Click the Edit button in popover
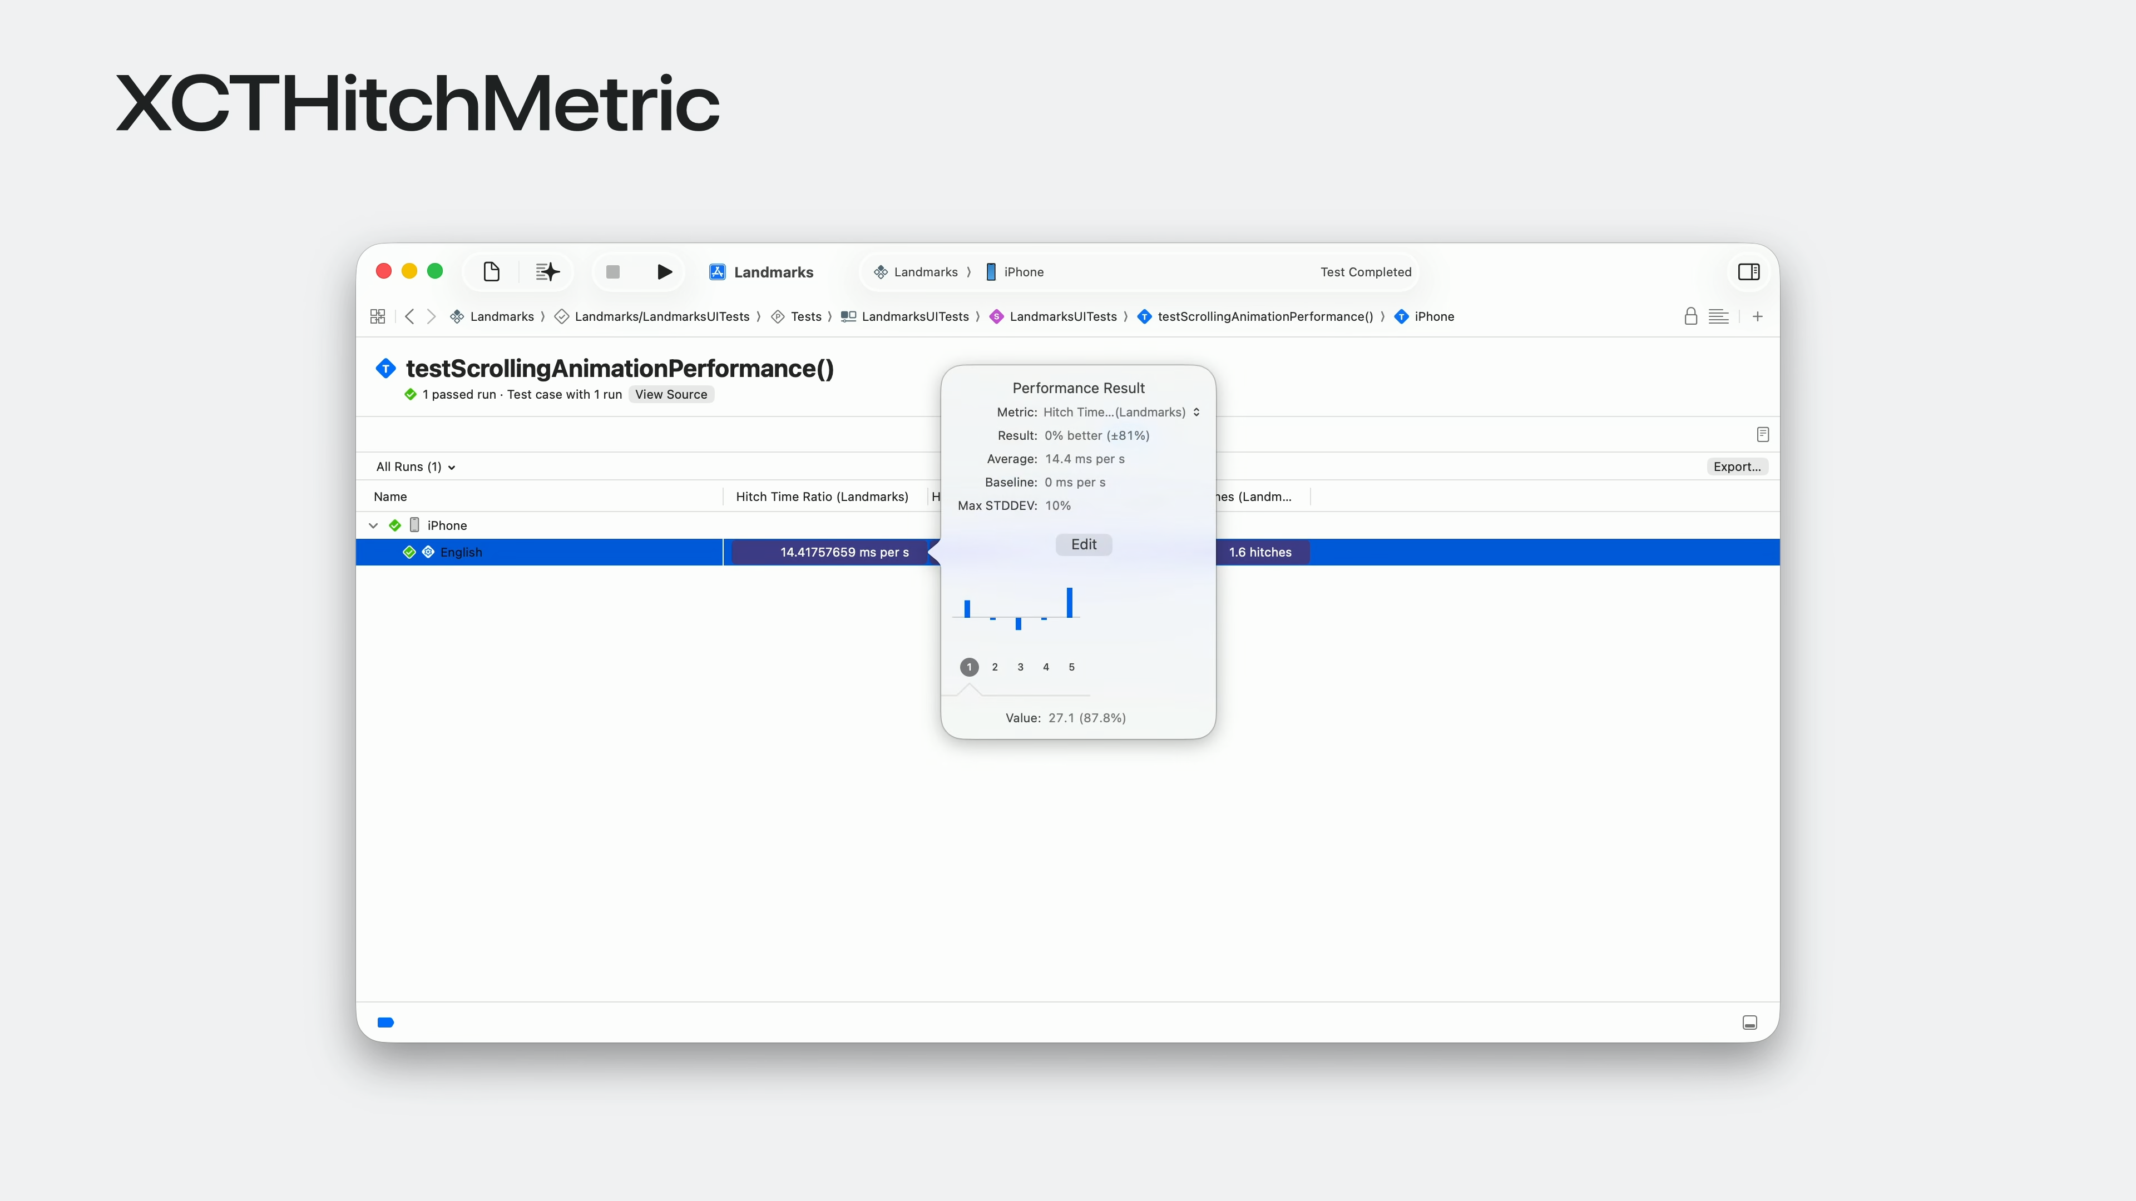2136x1201 pixels. pyautogui.click(x=1083, y=544)
